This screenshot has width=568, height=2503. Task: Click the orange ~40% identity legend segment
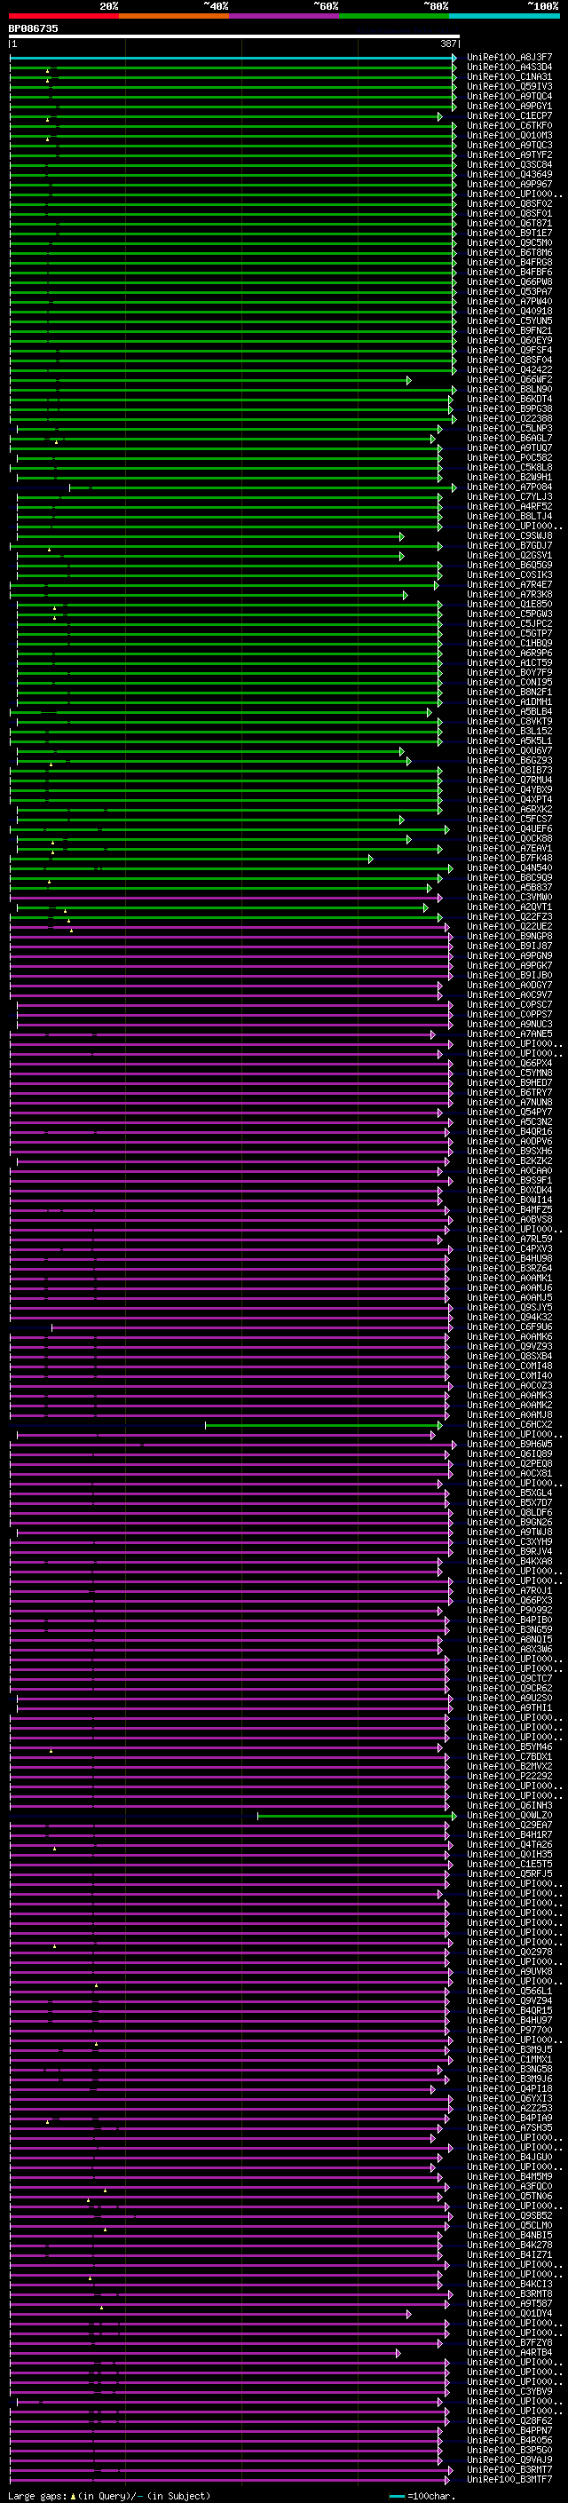(174, 17)
